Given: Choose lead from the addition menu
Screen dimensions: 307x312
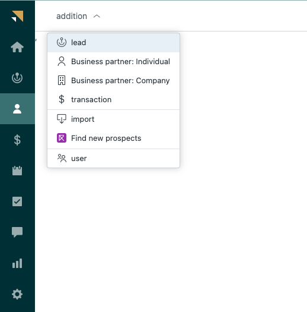Looking at the screenshot, I should point(114,43).
